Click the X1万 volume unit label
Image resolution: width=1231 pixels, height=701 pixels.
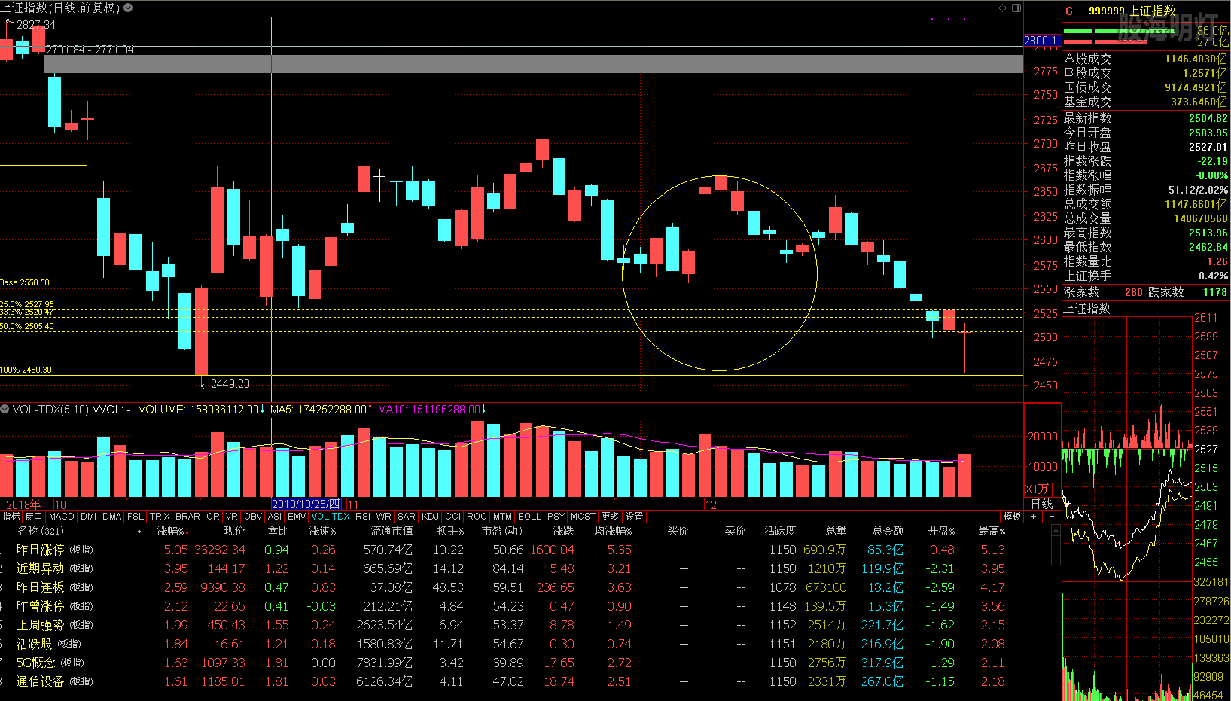pos(1037,489)
